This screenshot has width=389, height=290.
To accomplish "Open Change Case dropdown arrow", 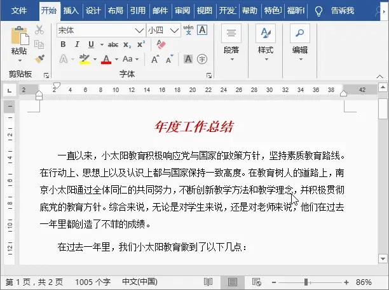I will coord(137,59).
